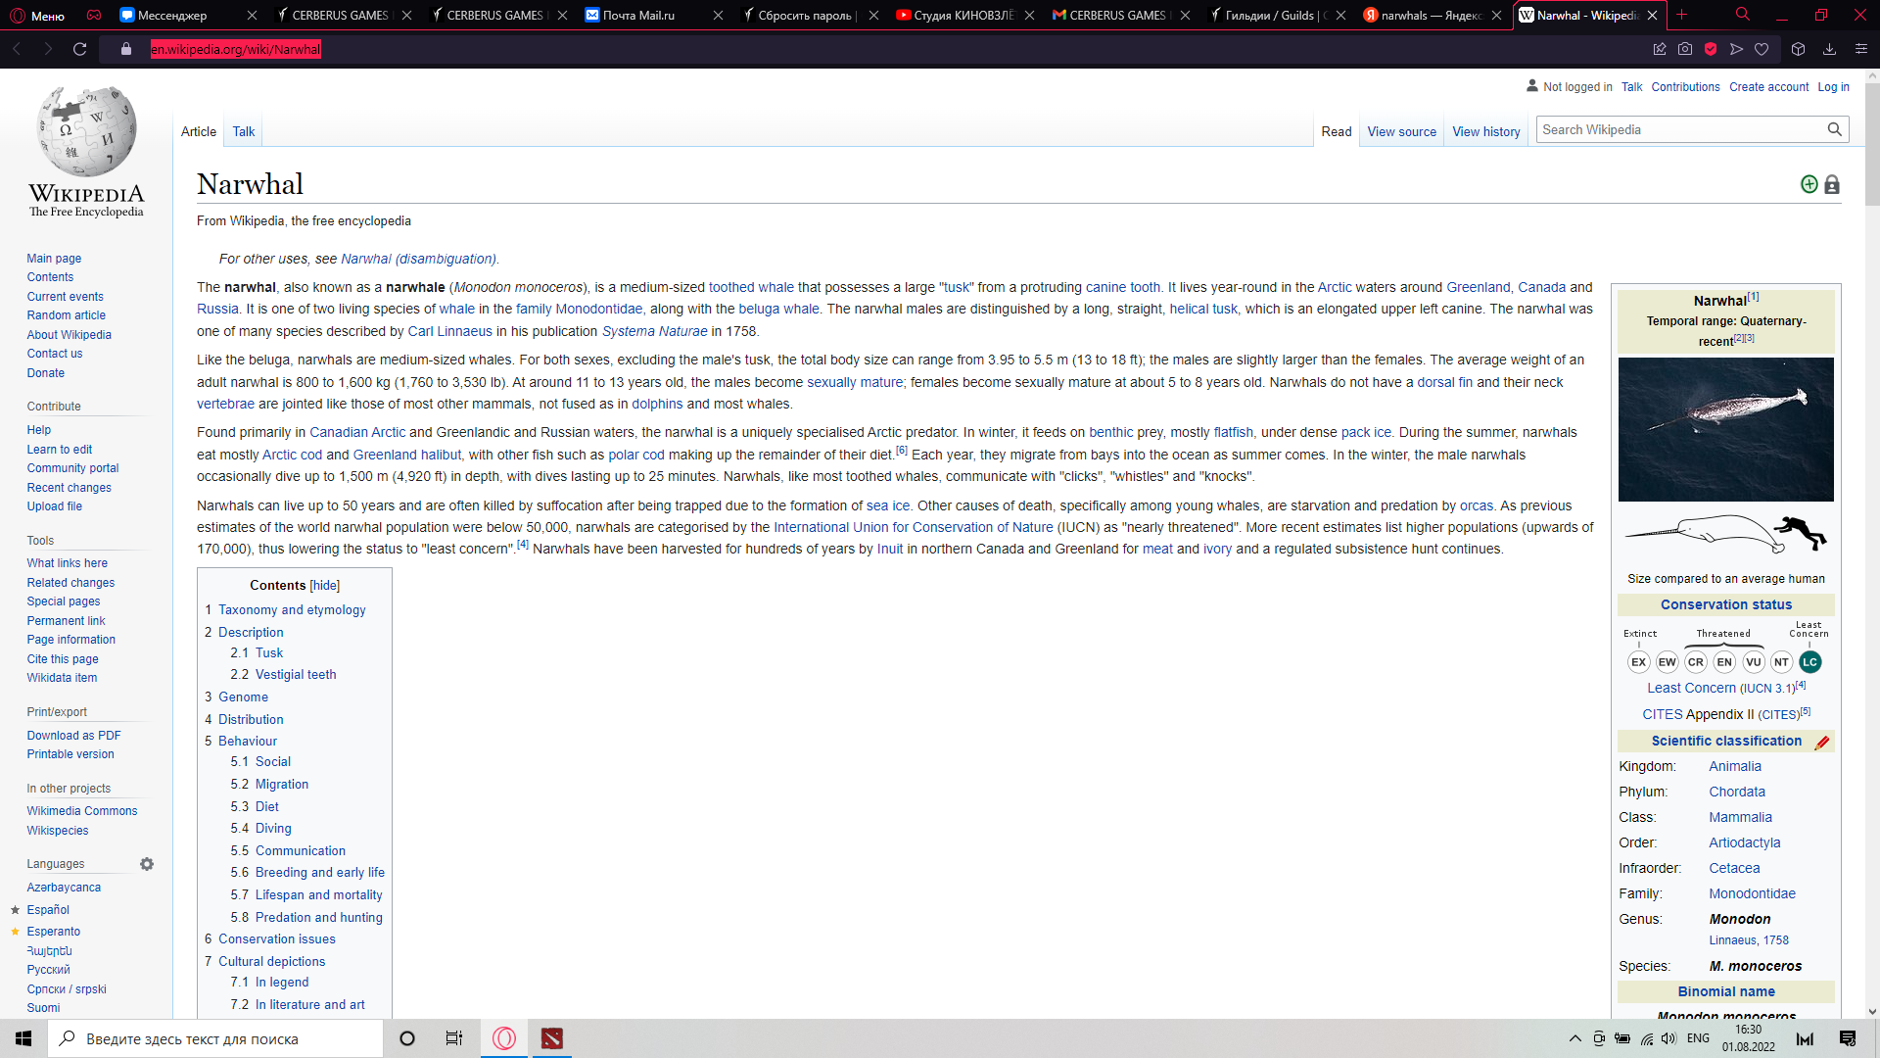Click the page protection padlock icon
This screenshot has height=1058, width=1880.
click(x=1832, y=184)
